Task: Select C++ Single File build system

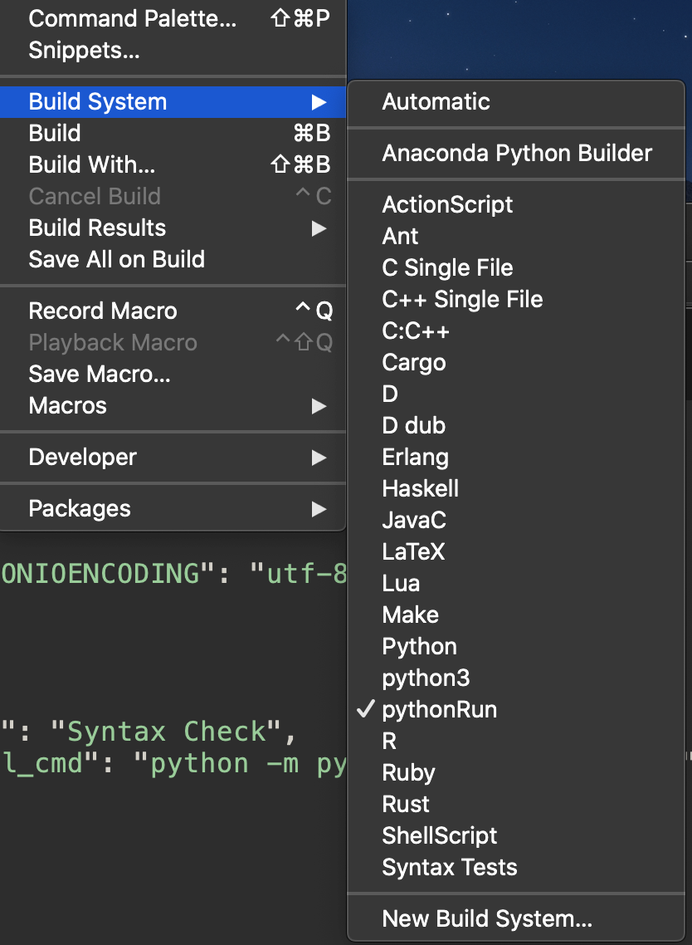Action: click(x=462, y=300)
